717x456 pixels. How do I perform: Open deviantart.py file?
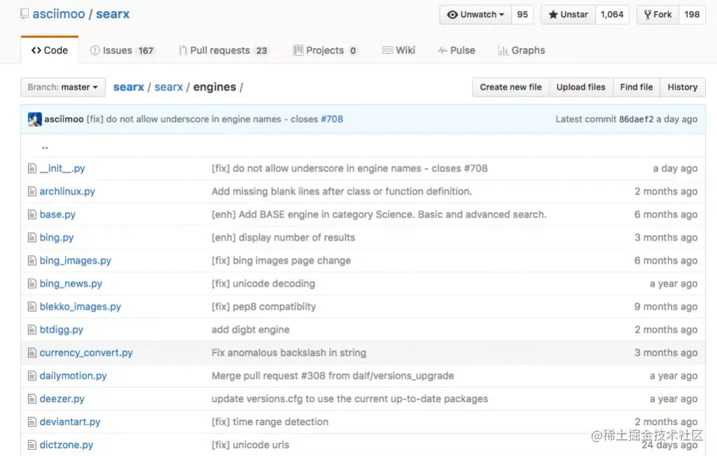70,422
